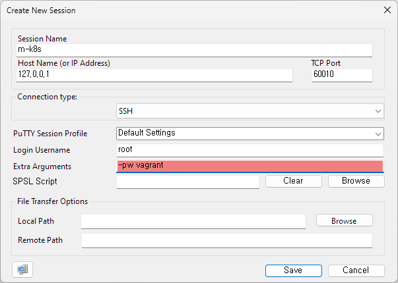
Task: Click the network computers icon button
Action: 22,269
